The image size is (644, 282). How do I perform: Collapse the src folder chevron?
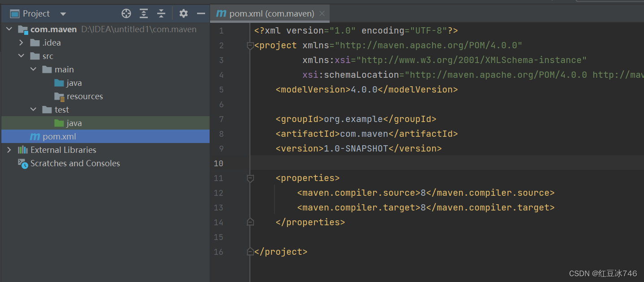21,56
